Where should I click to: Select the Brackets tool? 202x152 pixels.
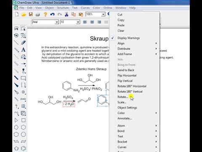point(23,85)
